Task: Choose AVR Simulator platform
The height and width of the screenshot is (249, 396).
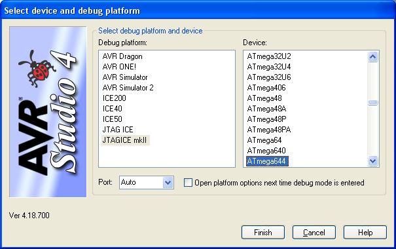Action: (x=125, y=77)
